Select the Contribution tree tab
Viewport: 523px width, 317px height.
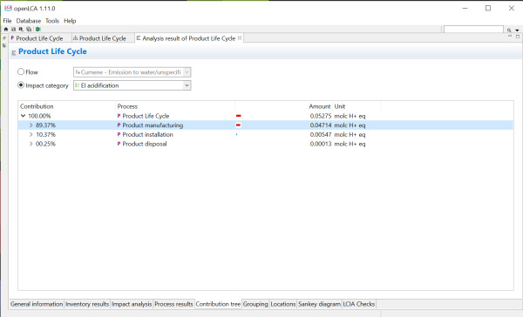(x=218, y=304)
